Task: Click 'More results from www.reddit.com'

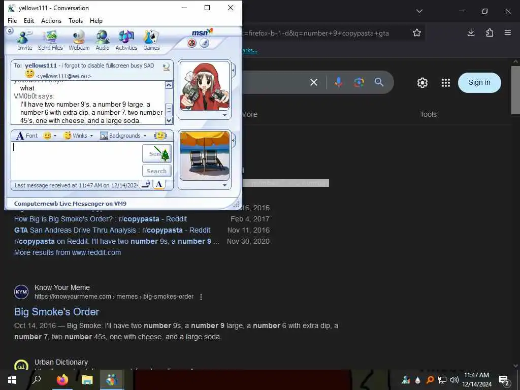Action: 68,252
